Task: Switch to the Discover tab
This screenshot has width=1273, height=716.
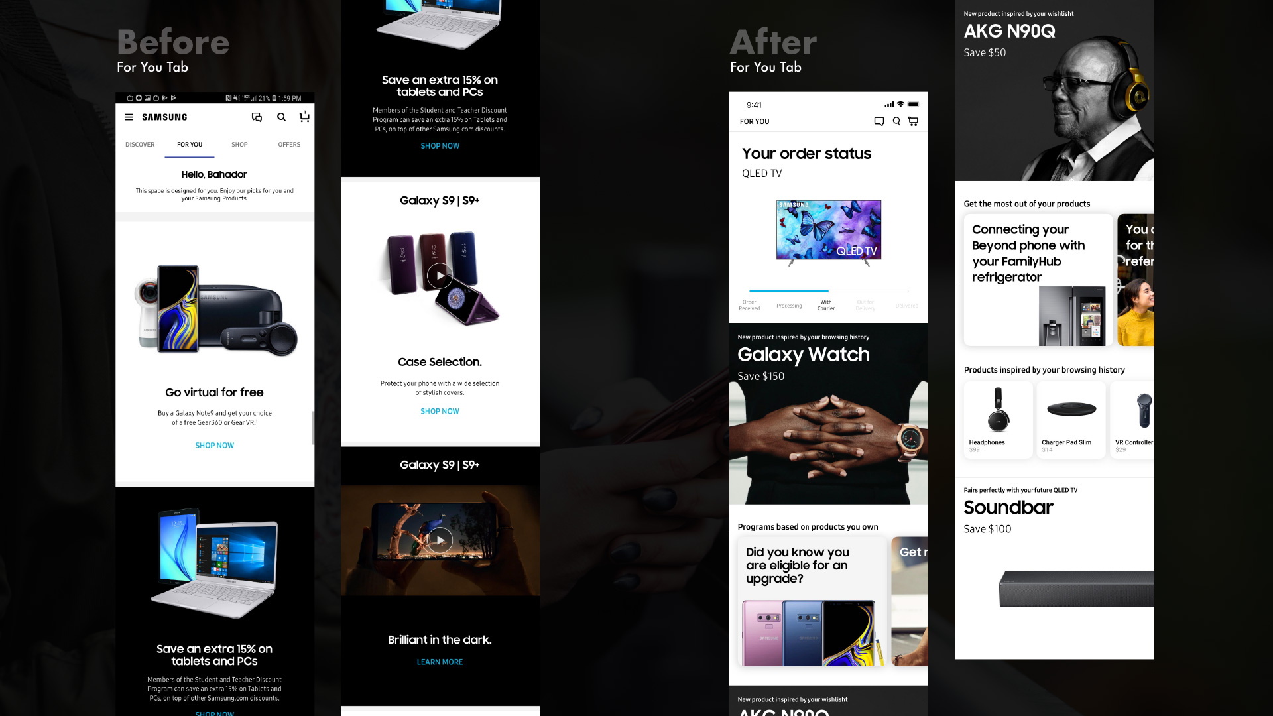Action: (x=140, y=145)
